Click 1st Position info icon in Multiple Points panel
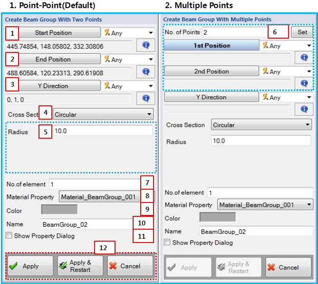This screenshot has width=318, height=284. coord(304,58)
